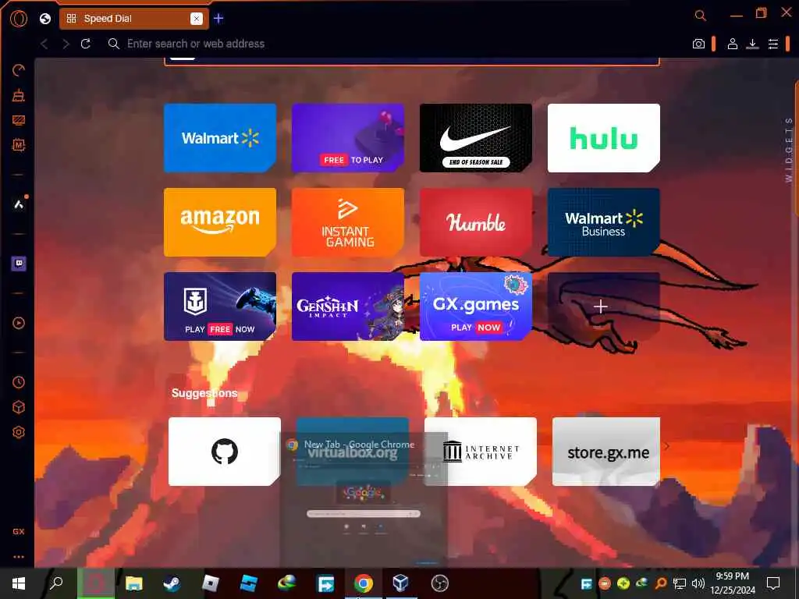Open the Internet Archive suggestion tile
This screenshot has height=599, width=799.
[481, 452]
